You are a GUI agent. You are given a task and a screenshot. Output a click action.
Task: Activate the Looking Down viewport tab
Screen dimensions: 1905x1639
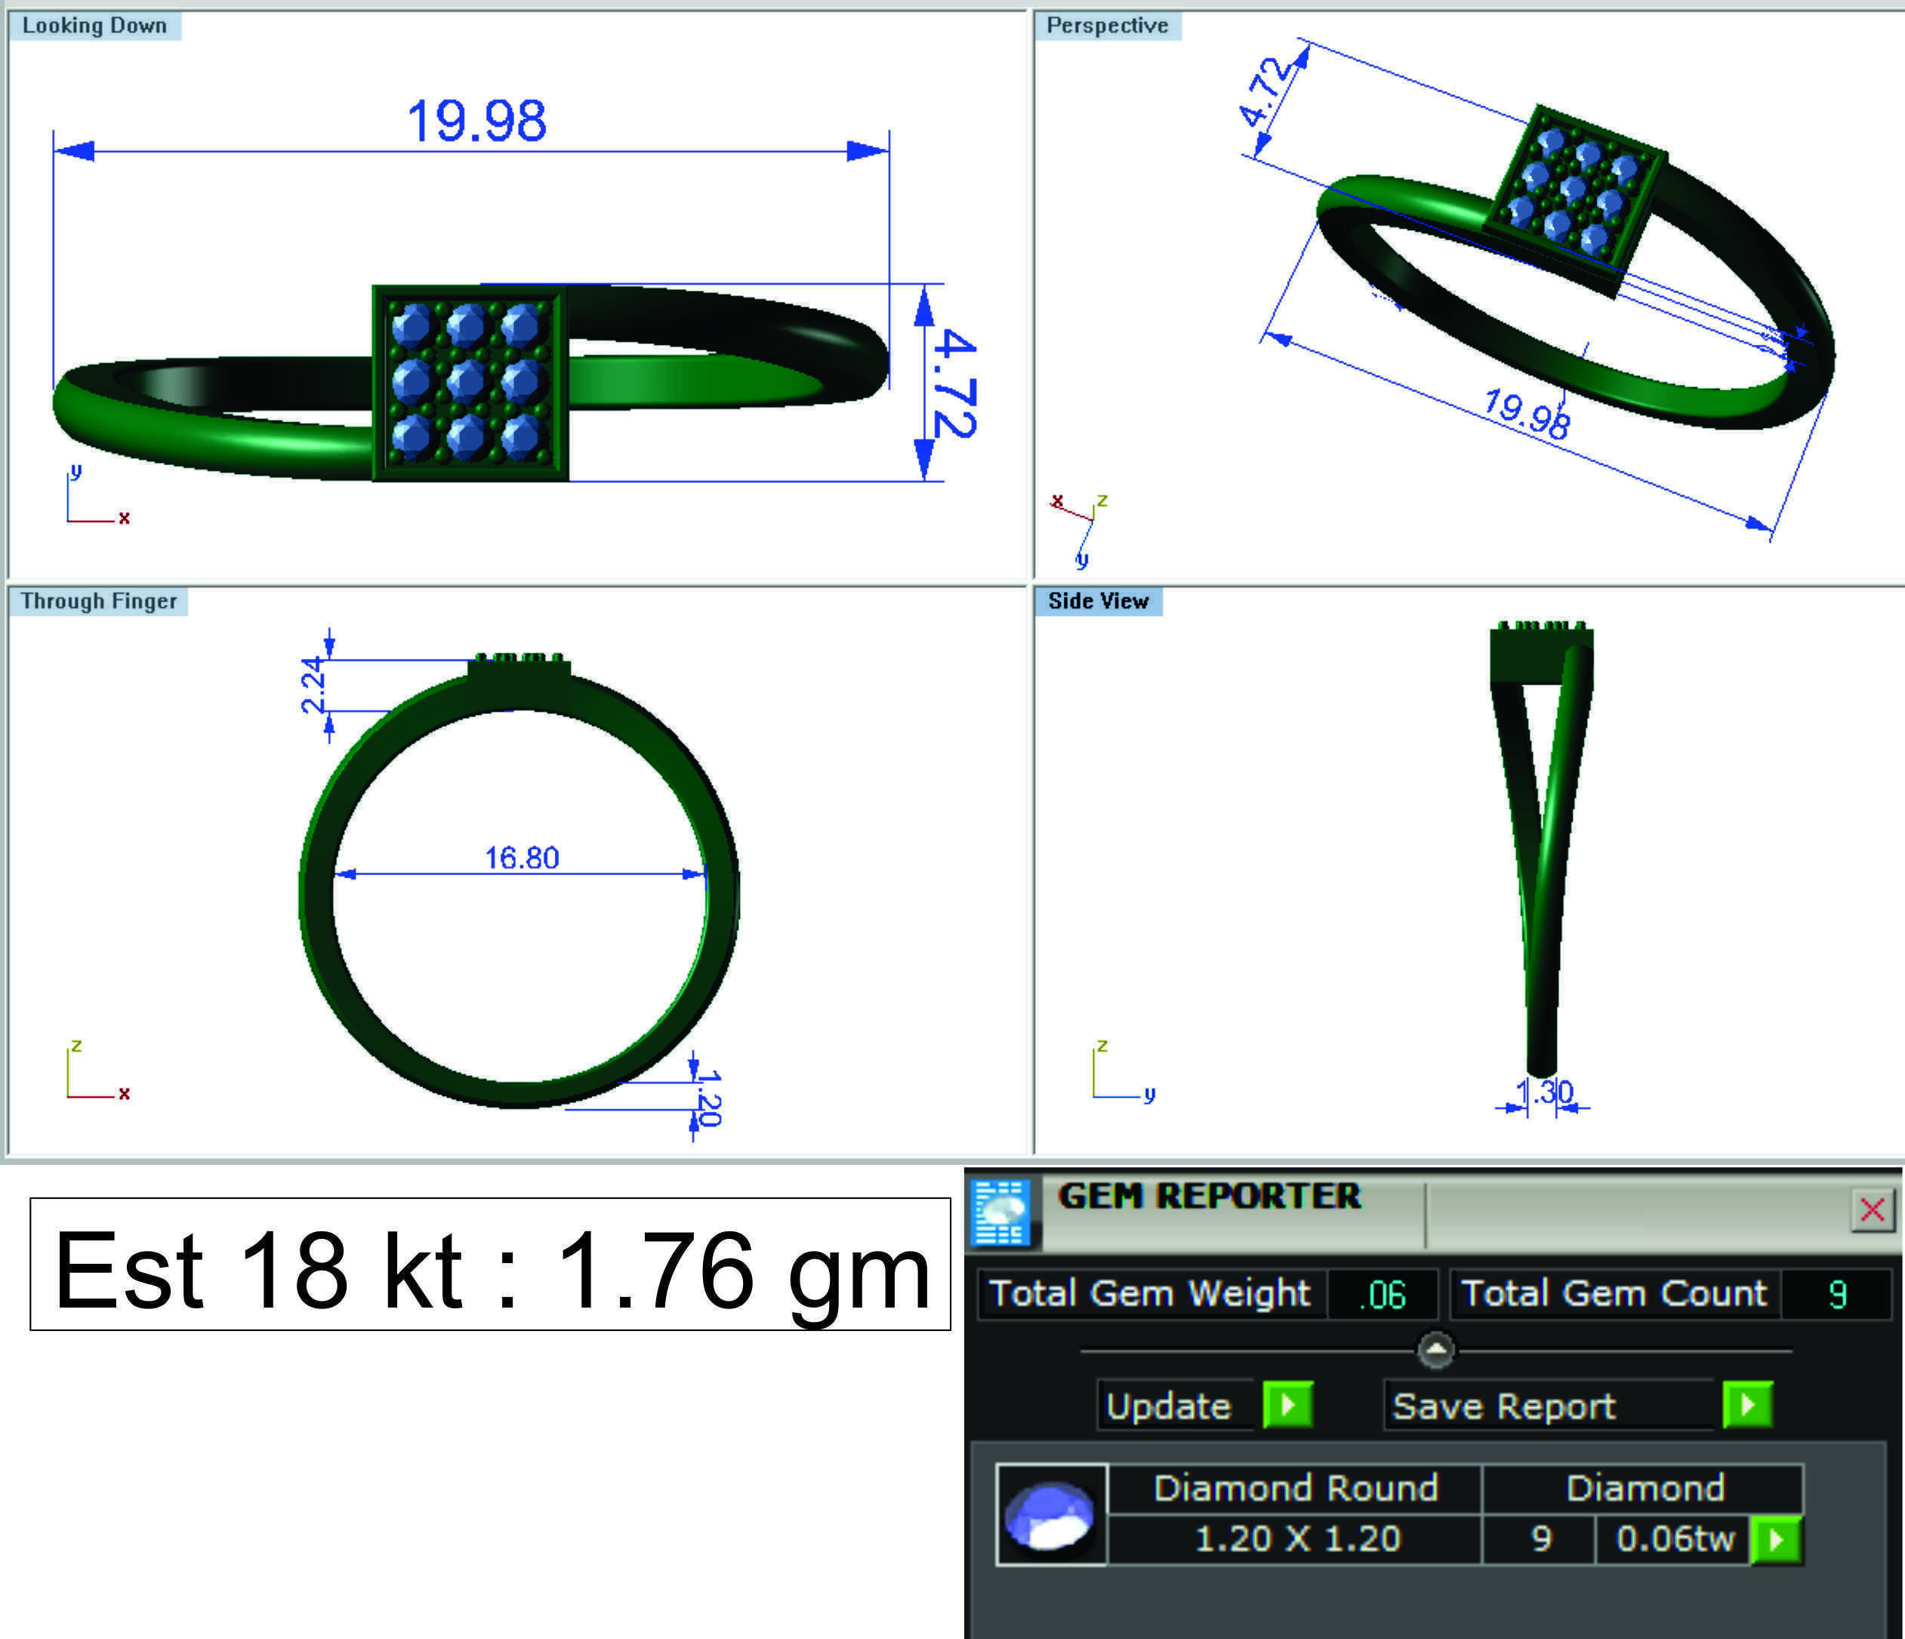point(94,26)
